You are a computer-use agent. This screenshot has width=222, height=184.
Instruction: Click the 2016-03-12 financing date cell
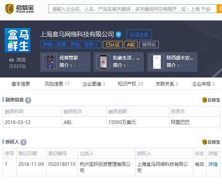click(x=32, y=122)
